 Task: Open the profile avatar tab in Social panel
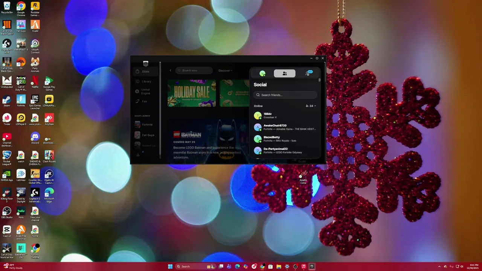coord(262,73)
